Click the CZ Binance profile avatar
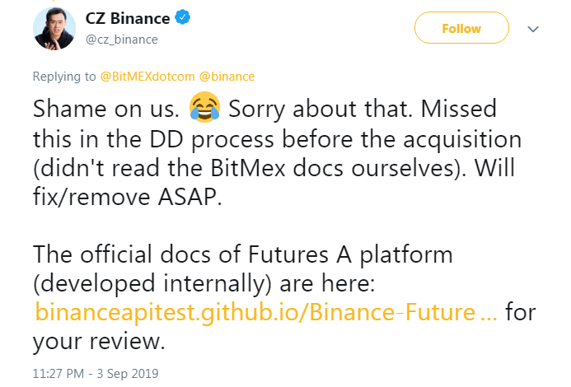This screenshot has width=571, height=387. [54, 29]
